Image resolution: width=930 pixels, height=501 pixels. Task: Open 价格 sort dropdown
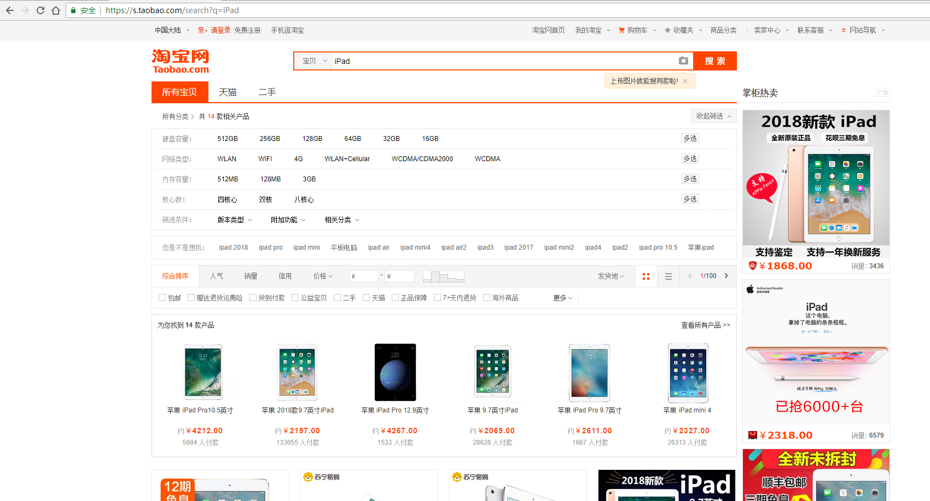pyautogui.click(x=323, y=276)
